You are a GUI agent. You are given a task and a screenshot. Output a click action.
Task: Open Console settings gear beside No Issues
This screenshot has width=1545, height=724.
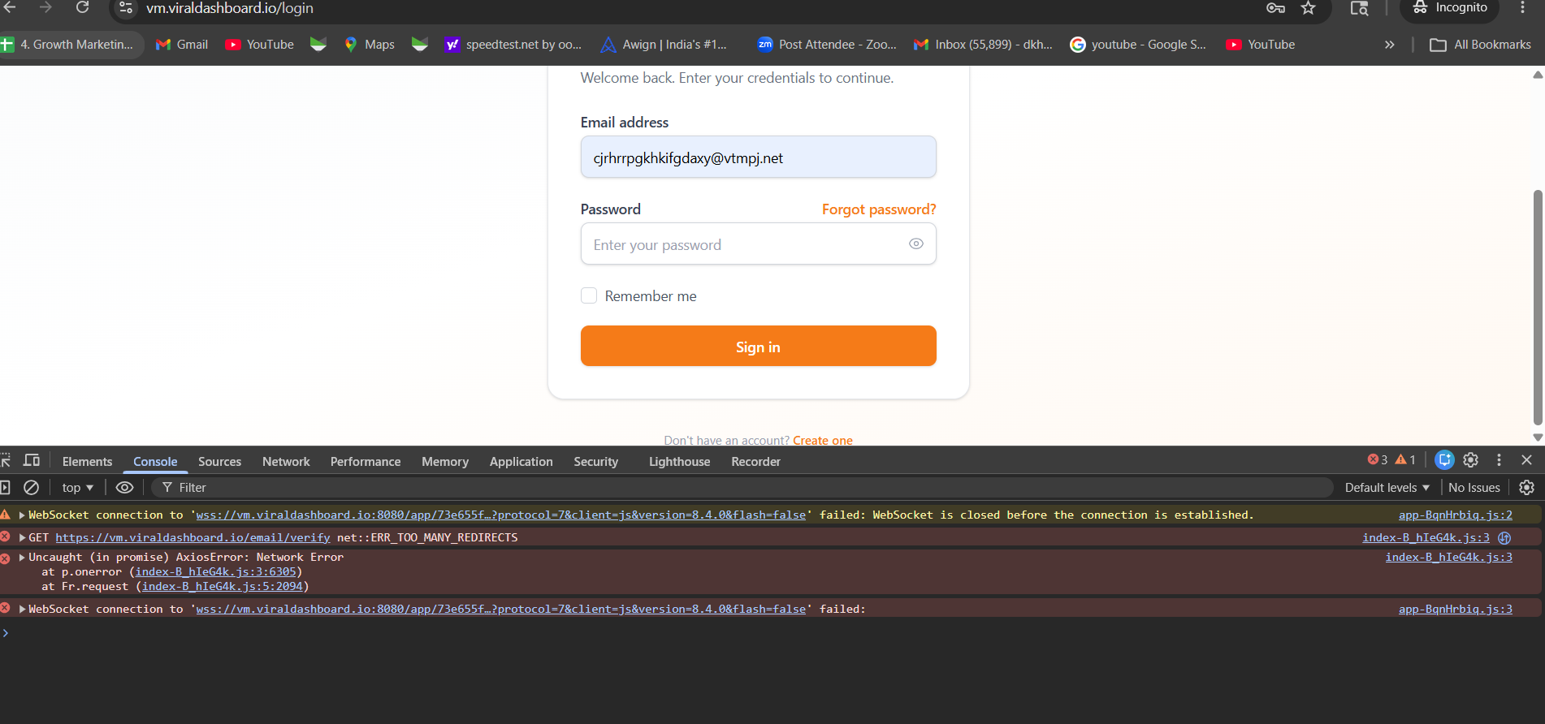click(x=1527, y=487)
